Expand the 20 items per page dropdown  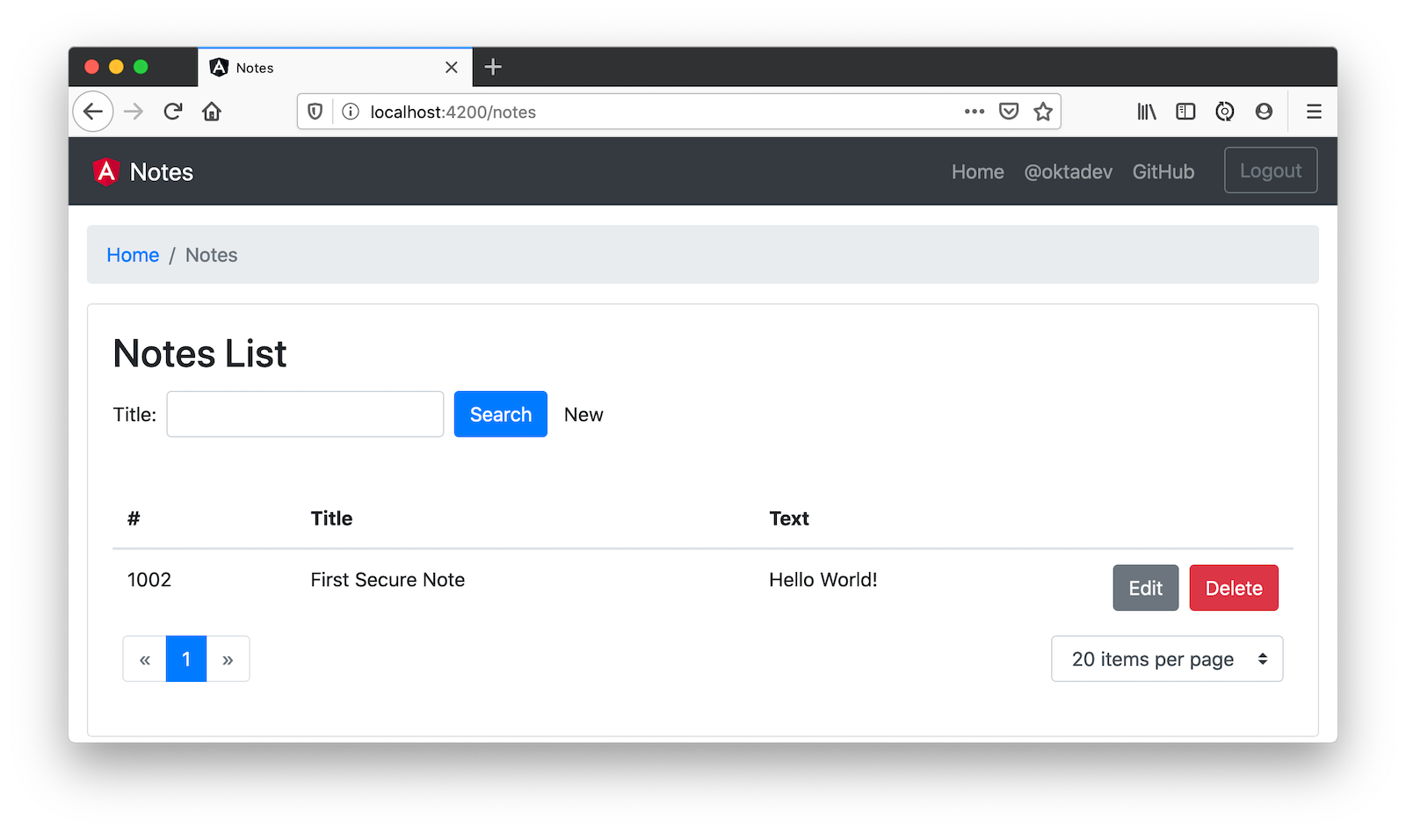pos(1167,659)
